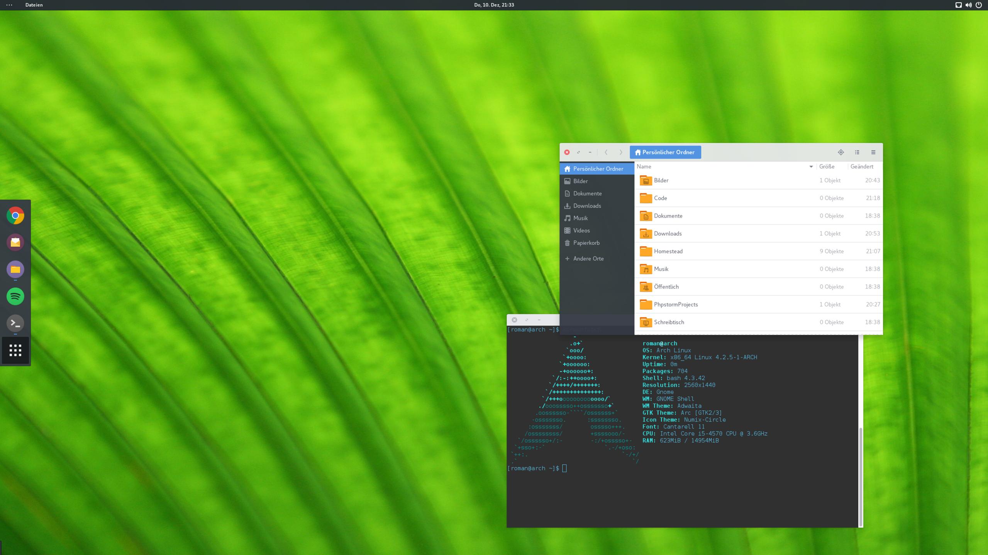Select the Bilder folder icon in file list
Viewport: 988px width, 555px height.
(646, 181)
